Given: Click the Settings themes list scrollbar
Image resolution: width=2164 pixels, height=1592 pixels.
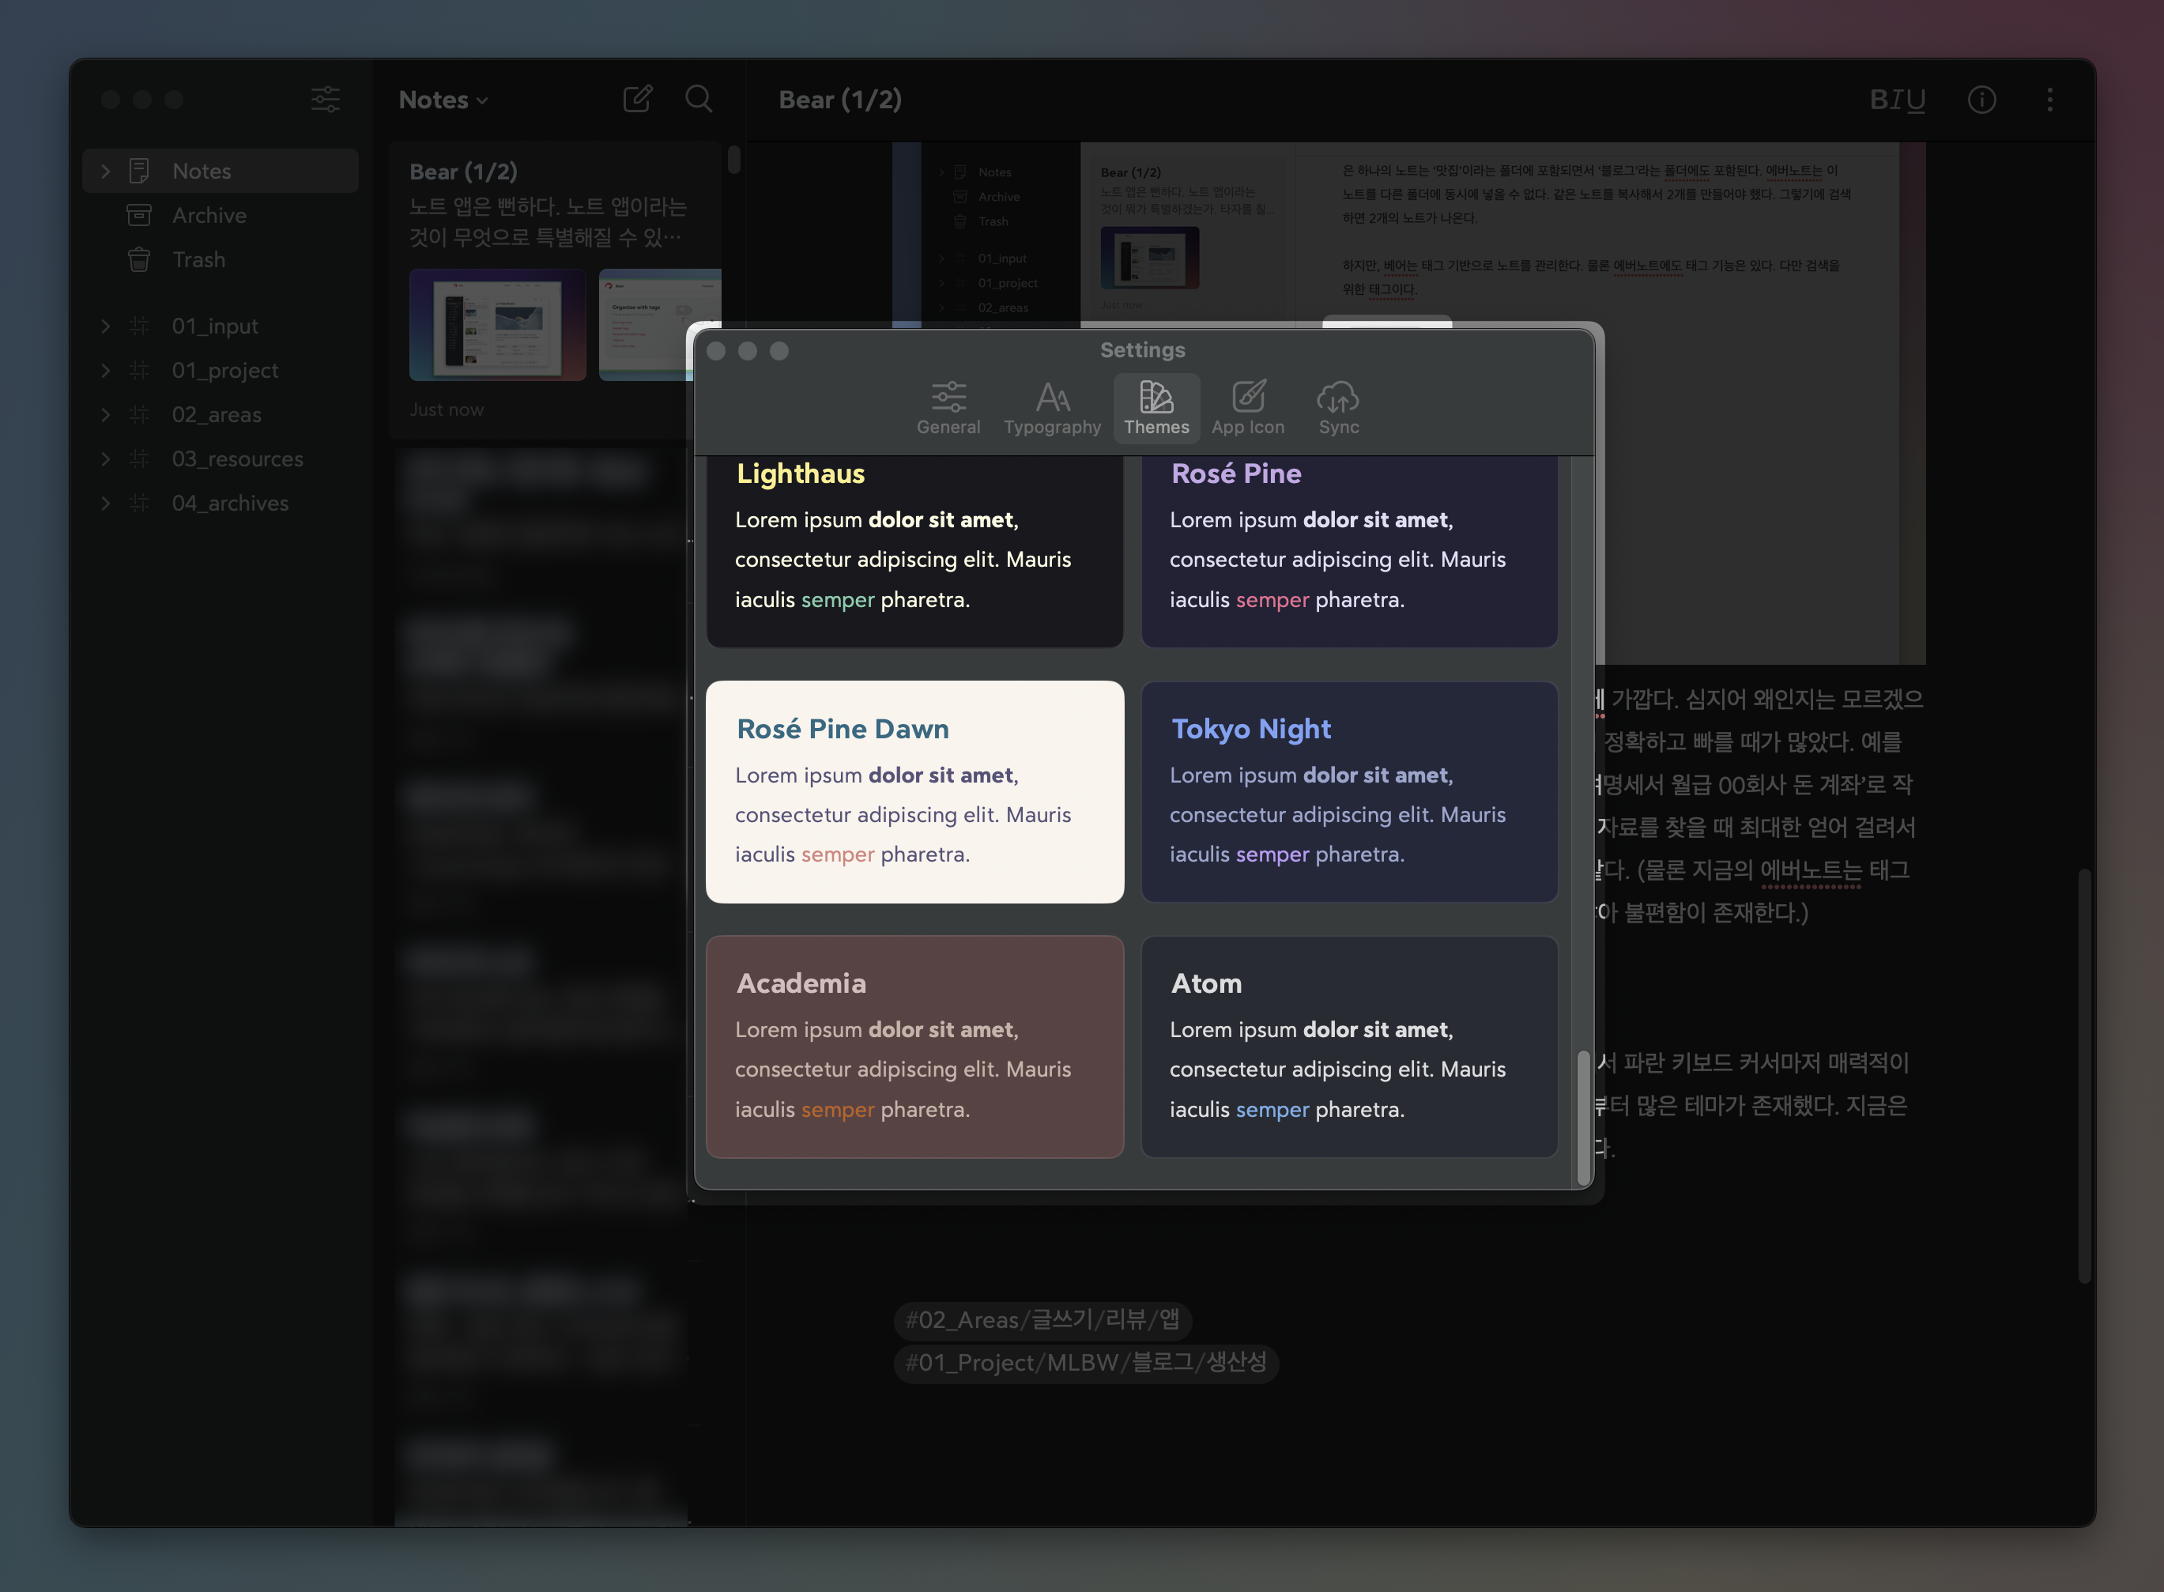Looking at the screenshot, I should [x=1582, y=1118].
